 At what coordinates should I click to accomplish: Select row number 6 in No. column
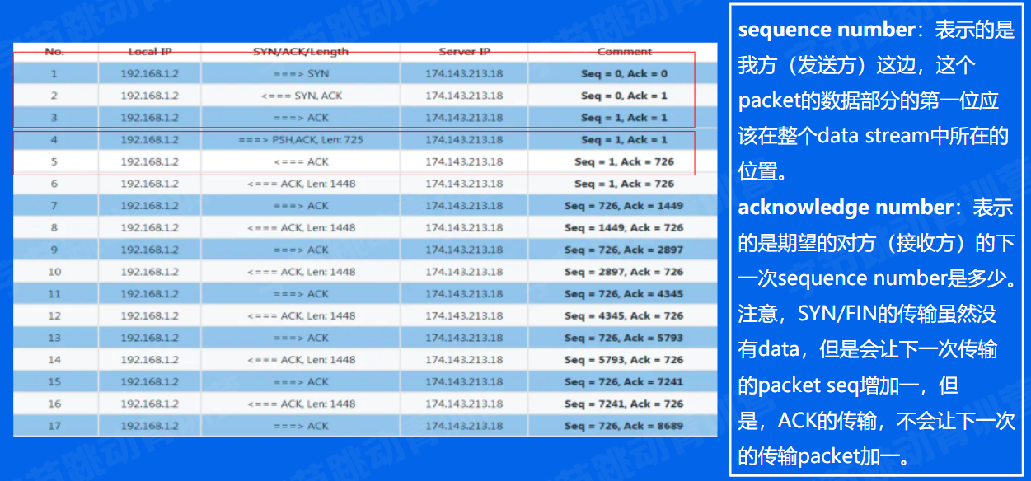pyautogui.click(x=54, y=184)
